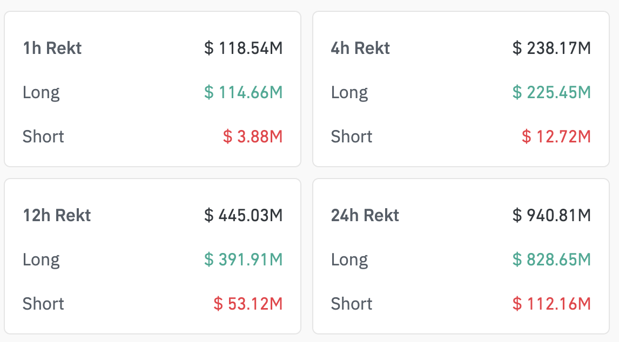
Task: Select the 4h total value $238.17M
Action: click(x=551, y=49)
